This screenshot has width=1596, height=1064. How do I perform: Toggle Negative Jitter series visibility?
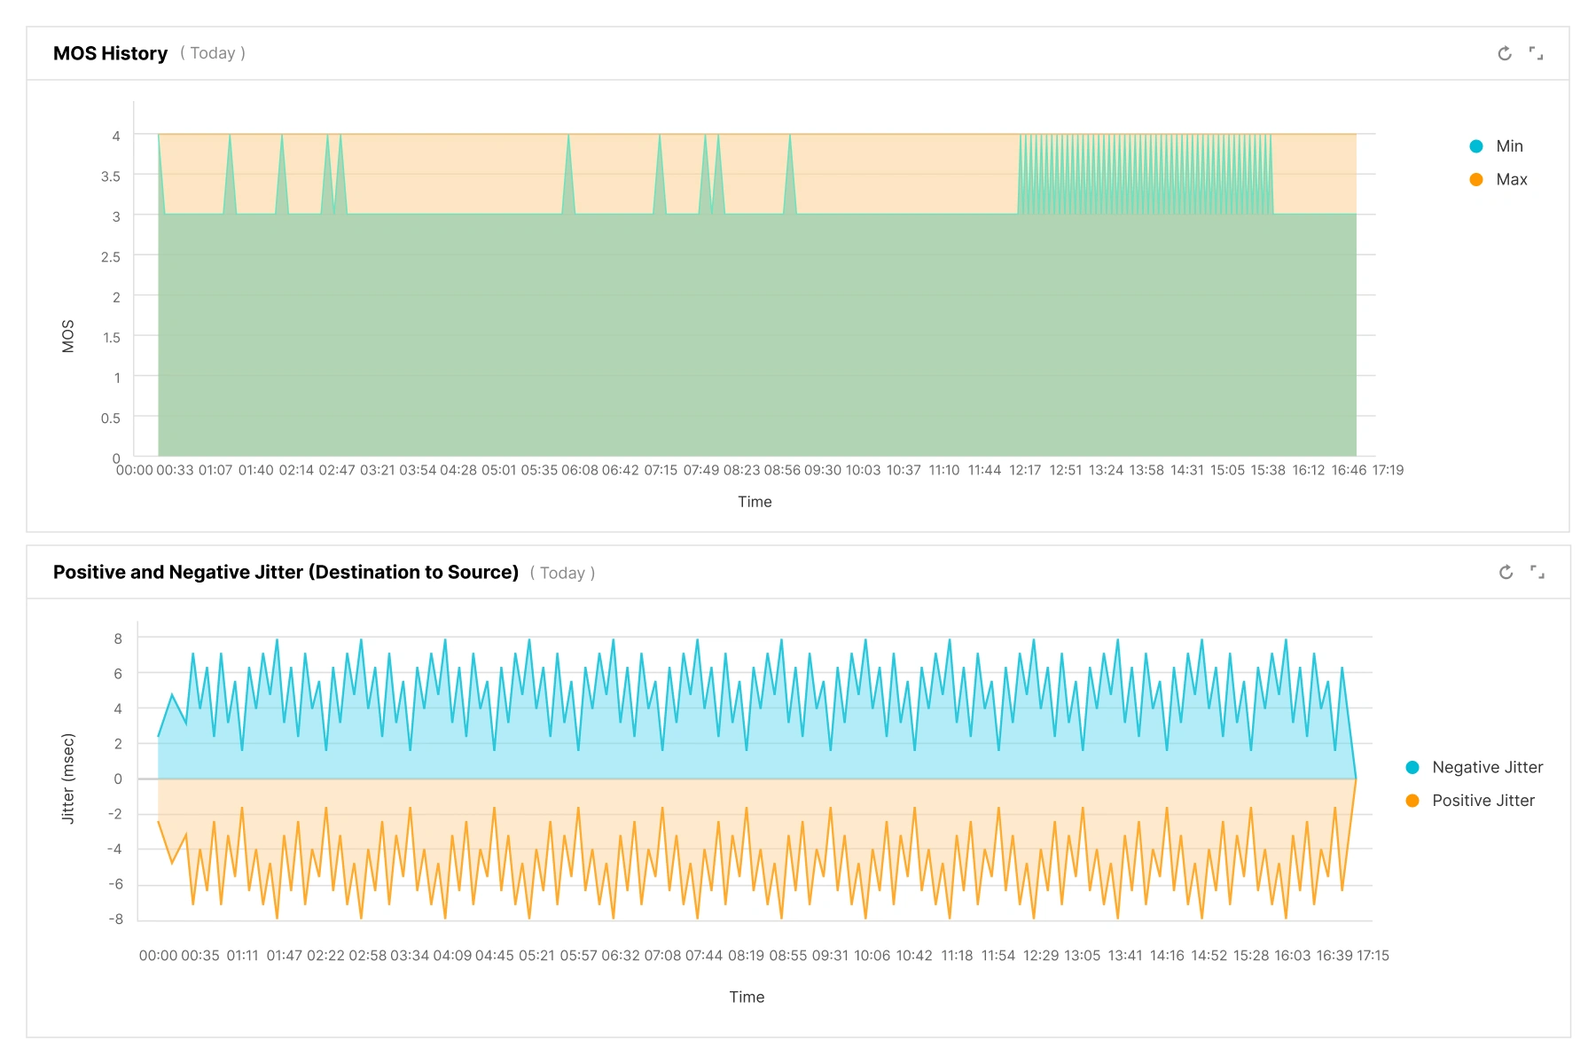tap(1475, 767)
